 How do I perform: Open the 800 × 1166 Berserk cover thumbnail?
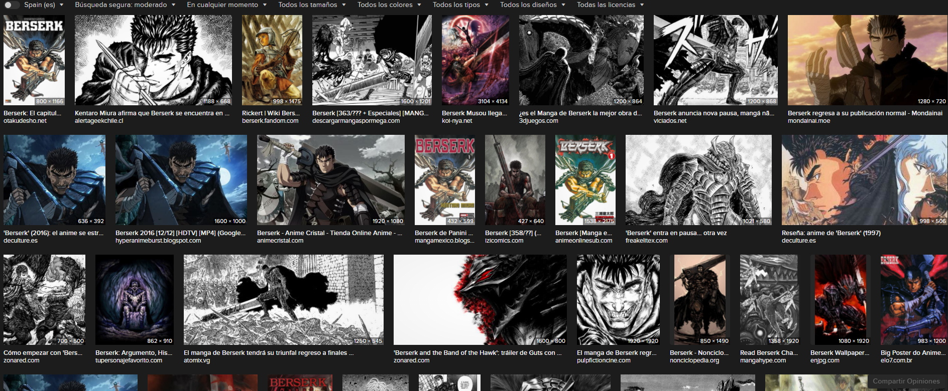(34, 60)
